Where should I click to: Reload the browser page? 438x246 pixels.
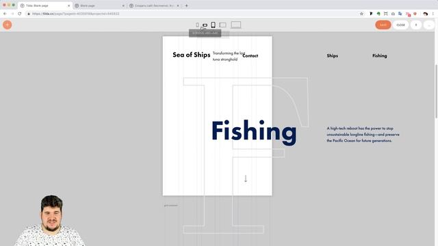[20, 14]
